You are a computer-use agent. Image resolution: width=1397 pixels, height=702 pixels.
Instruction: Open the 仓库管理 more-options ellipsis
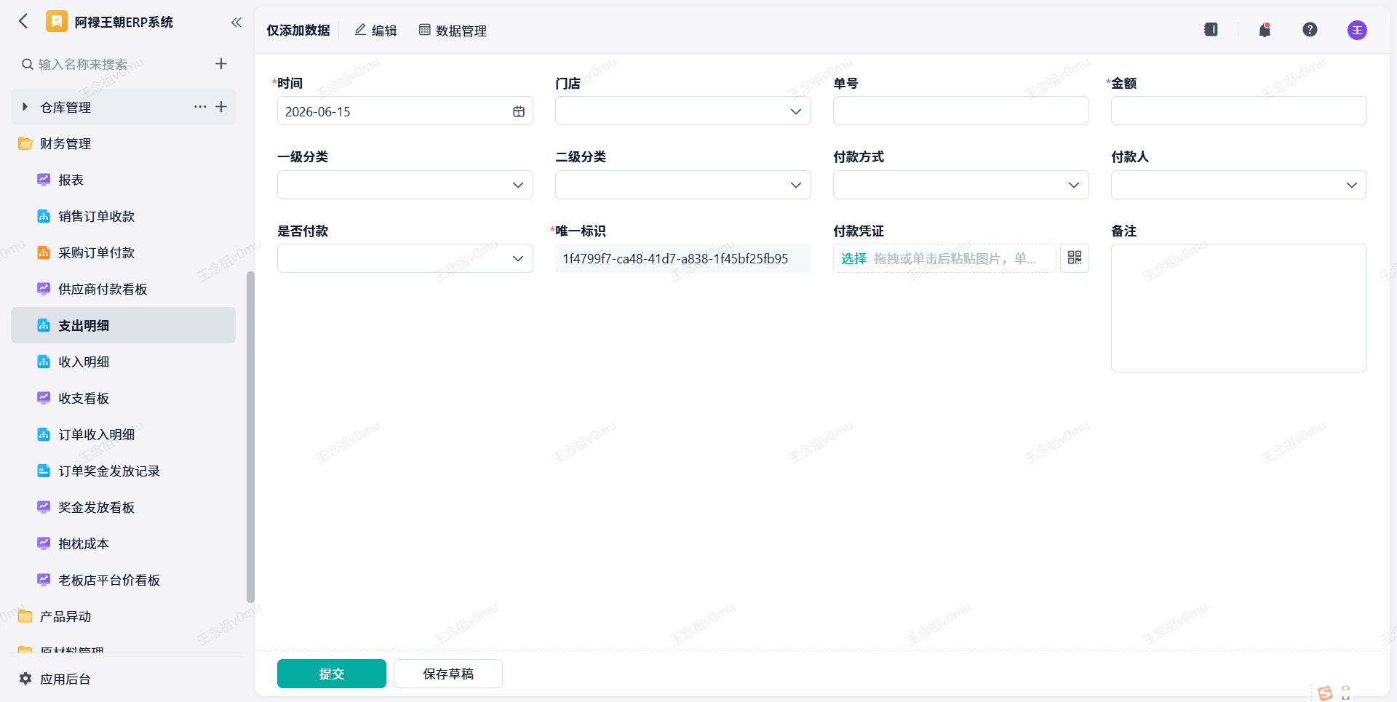[x=200, y=107]
